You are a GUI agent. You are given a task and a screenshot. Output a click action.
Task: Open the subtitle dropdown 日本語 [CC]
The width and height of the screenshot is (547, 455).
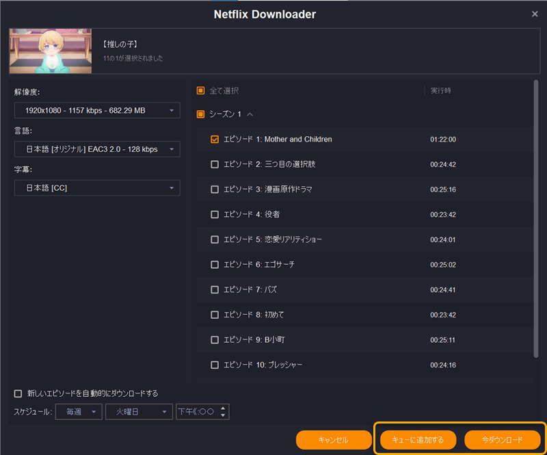click(x=97, y=188)
